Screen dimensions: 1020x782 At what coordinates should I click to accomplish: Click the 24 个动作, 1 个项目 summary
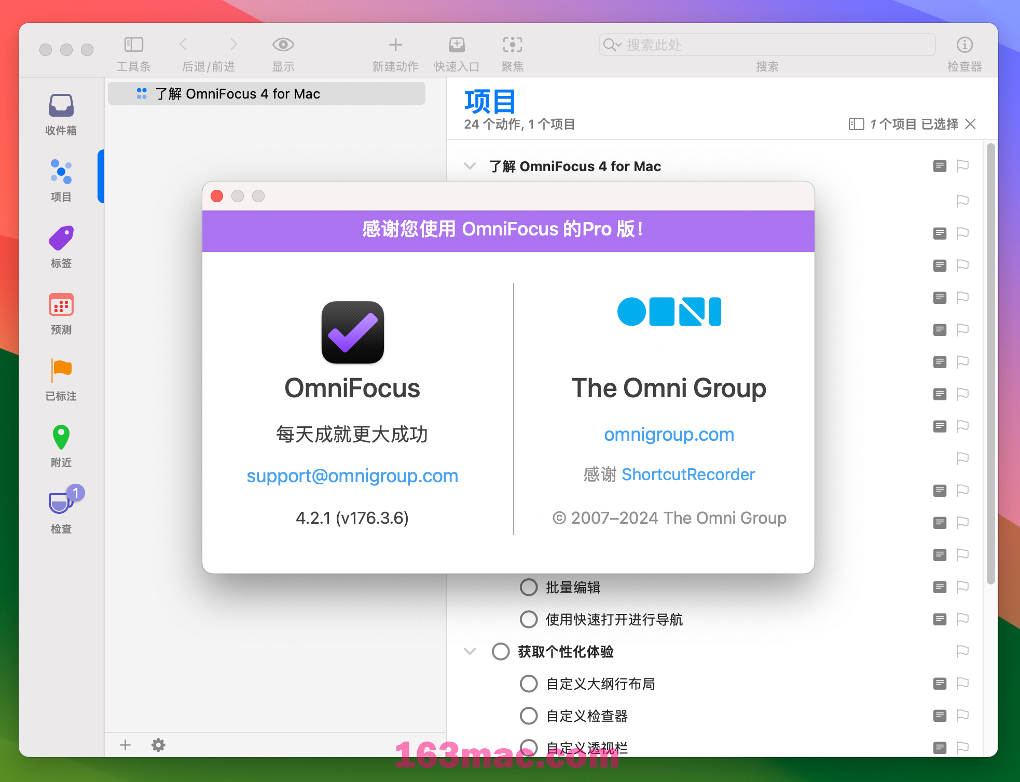(519, 124)
